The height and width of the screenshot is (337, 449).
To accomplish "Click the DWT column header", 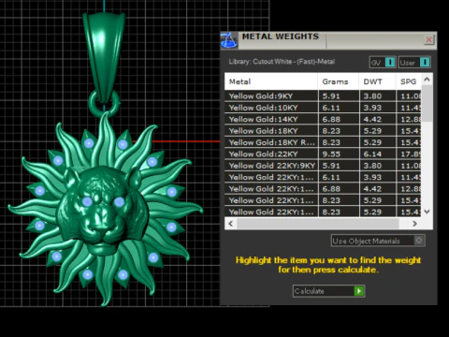I will (x=377, y=81).
